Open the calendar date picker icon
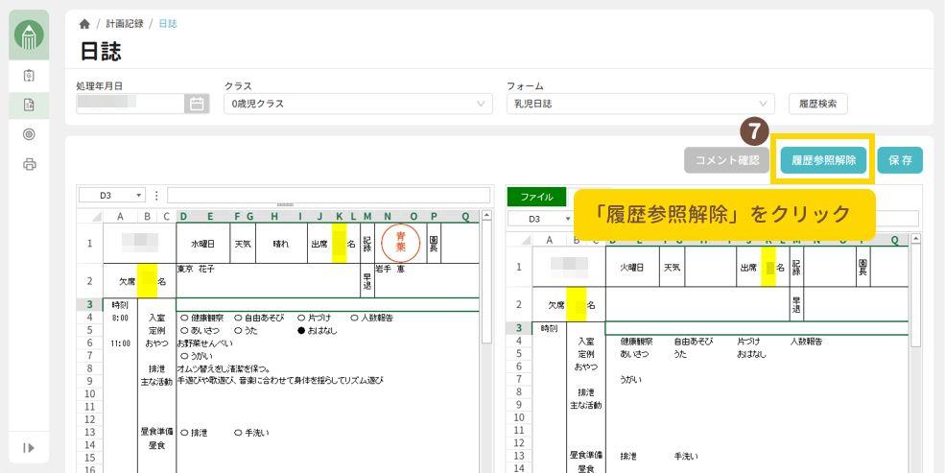 (197, 104)
